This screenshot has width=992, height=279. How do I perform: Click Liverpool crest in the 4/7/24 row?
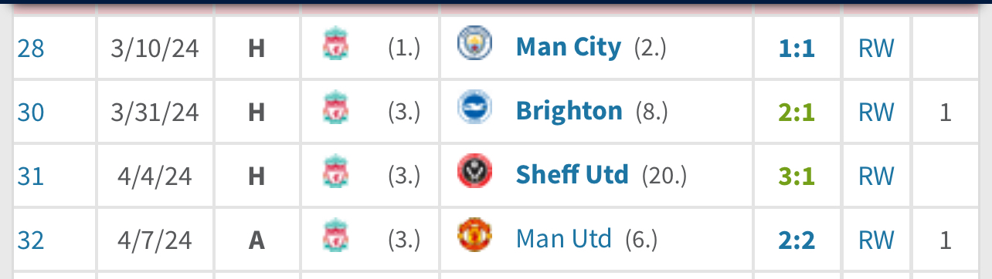click(x=336, y=237)
